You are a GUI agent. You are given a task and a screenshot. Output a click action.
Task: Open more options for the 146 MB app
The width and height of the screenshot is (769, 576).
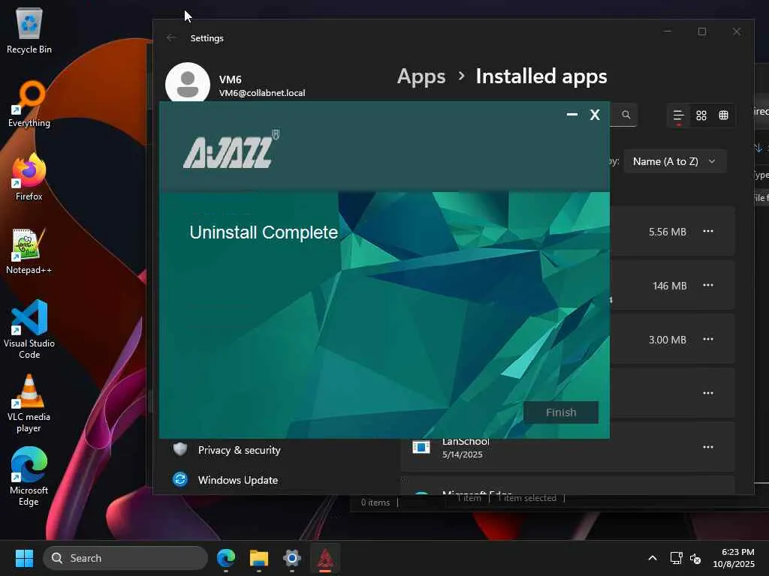tap(707, 285)
